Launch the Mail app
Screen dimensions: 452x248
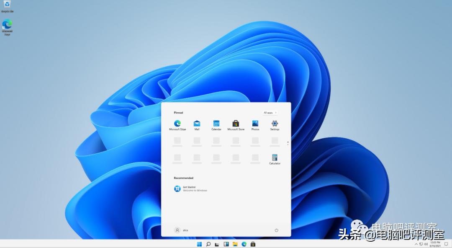[x=197, y=124]
